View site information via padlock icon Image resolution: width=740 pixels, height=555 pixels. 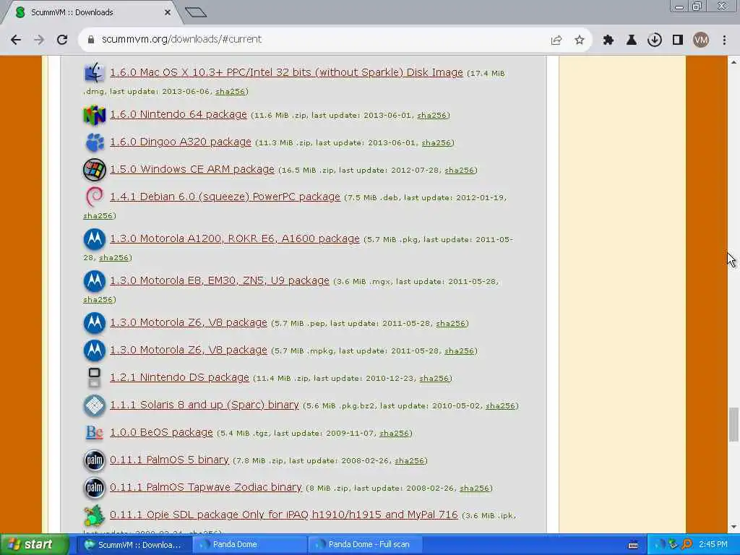[x=91, y=40]
